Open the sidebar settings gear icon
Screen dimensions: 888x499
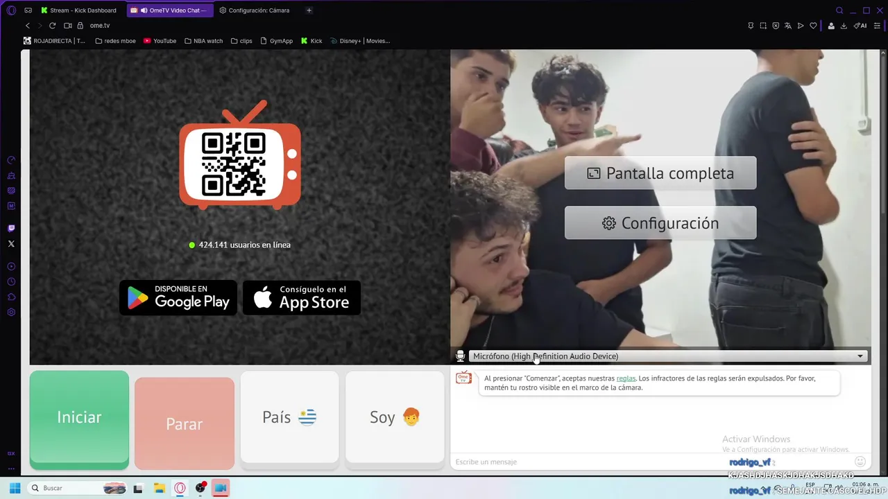[x=11, y=312]
